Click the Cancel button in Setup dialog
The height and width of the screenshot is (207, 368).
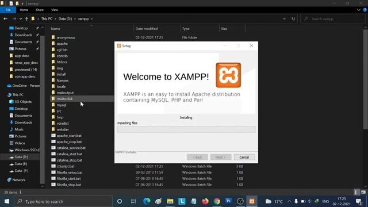[x=244, y=157]
